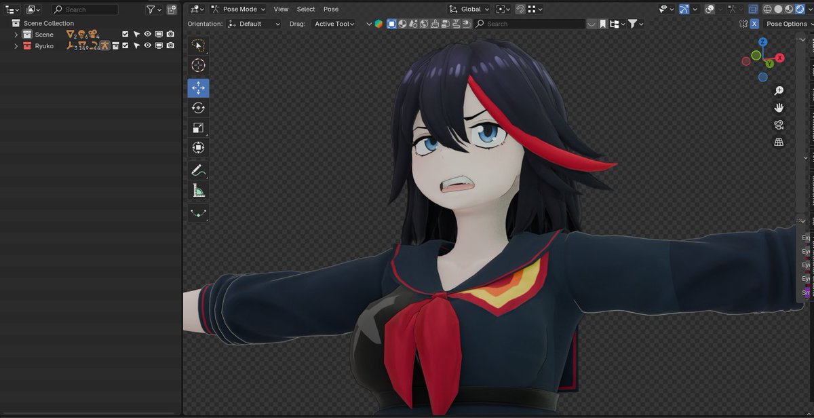This screenshot has width=814, height=418.
Task: Open the Pose menu
Action: pyautogui.click(x=331, y=9)
